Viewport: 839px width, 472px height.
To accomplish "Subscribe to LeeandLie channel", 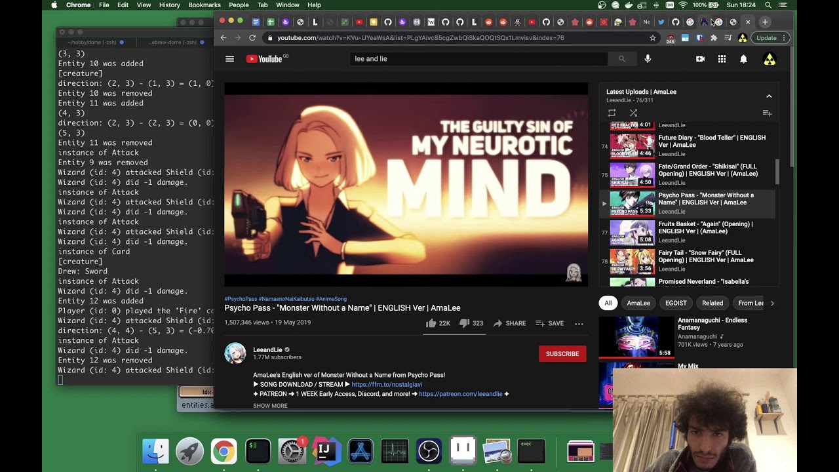I will pyautogui.click(x=562, y=354).
